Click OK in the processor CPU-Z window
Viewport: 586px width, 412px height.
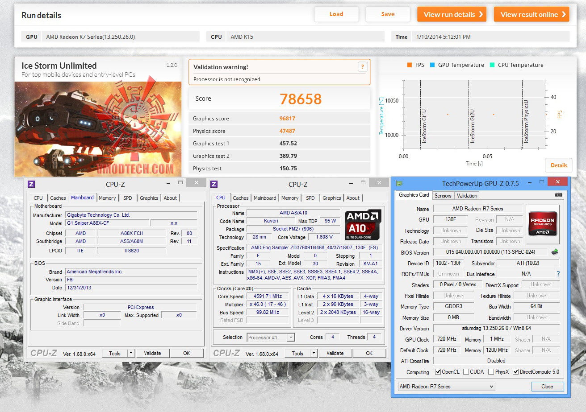click(x=369, y=353)
